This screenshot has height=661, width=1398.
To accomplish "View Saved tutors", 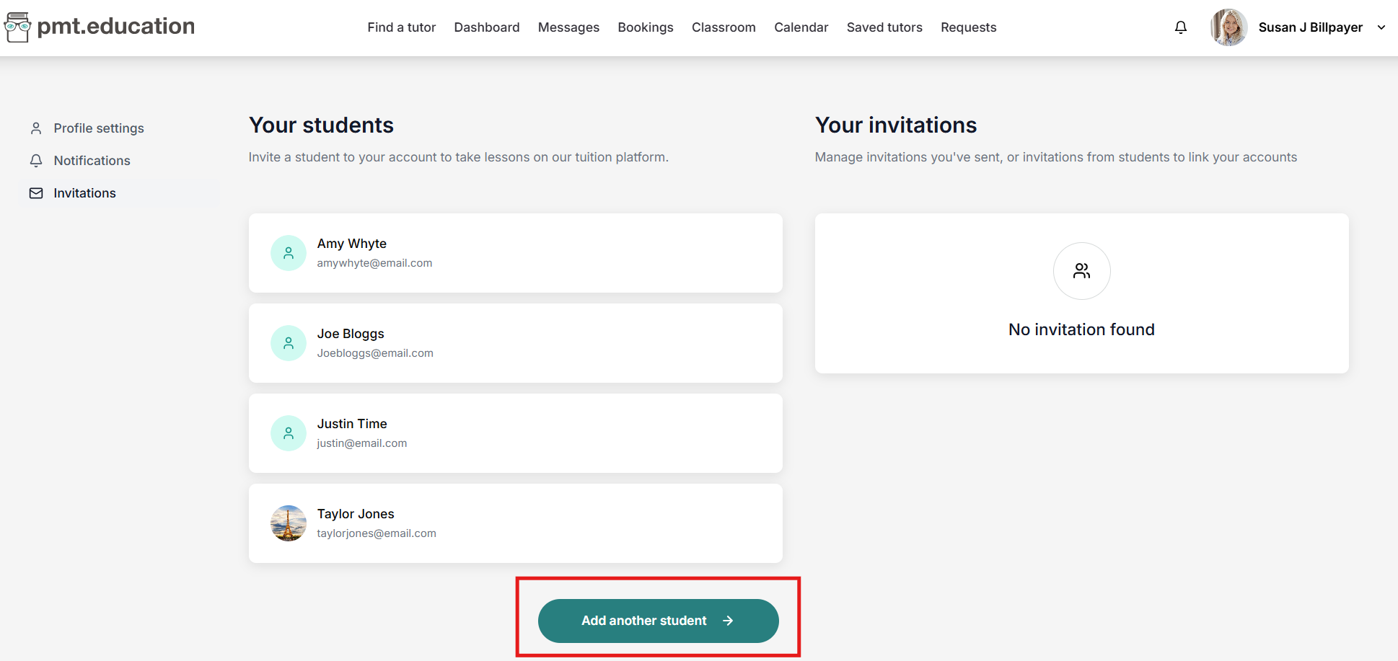I will [x=884, y=27].
